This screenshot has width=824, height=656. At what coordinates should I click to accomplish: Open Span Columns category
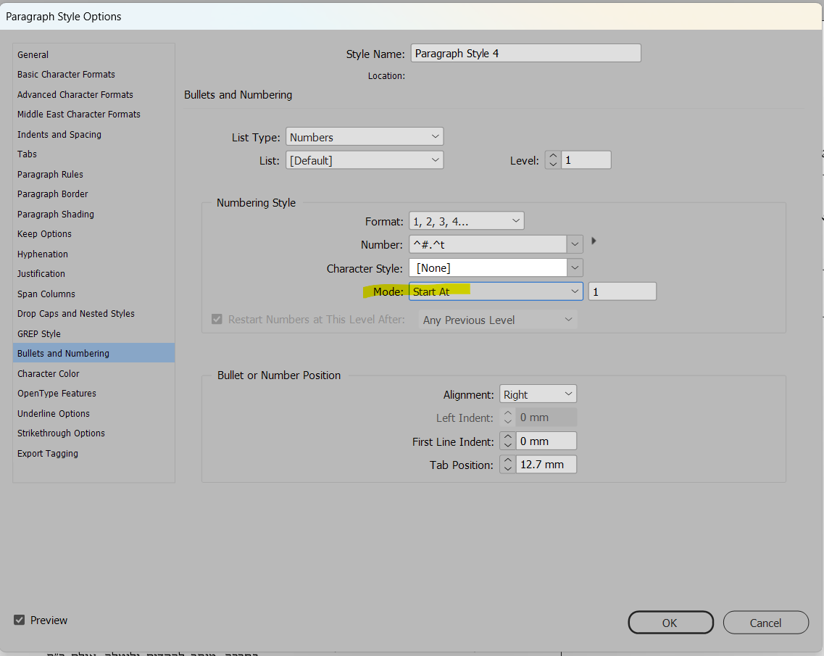coord(46,294)
